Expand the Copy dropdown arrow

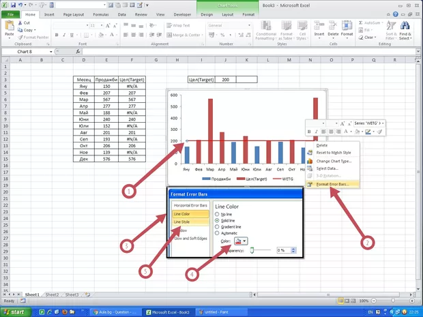[35, 30]
